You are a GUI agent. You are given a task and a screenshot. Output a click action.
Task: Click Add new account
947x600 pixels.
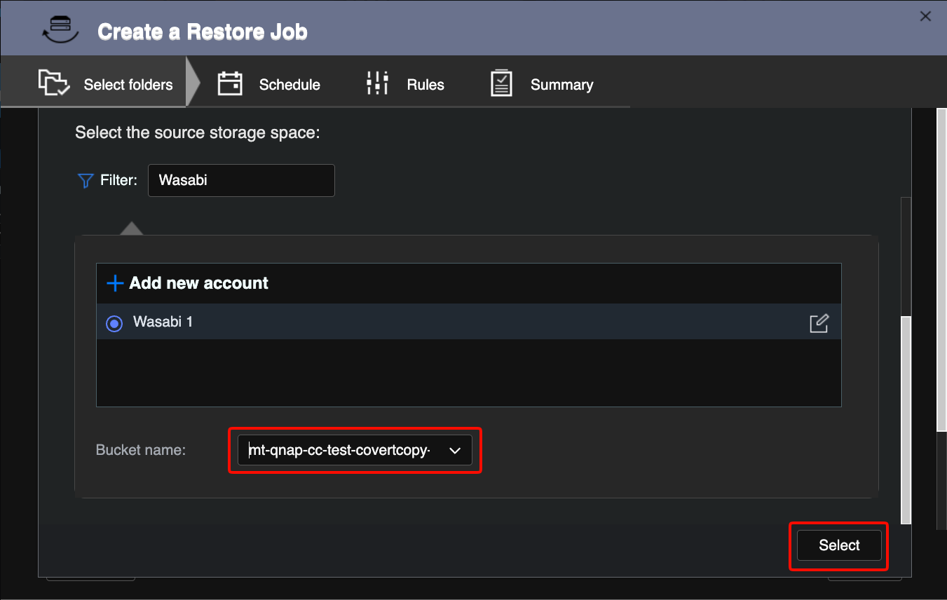[199, 283]
